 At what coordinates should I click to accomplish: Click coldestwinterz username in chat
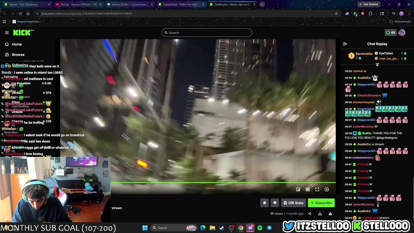[x=363, y=158]
